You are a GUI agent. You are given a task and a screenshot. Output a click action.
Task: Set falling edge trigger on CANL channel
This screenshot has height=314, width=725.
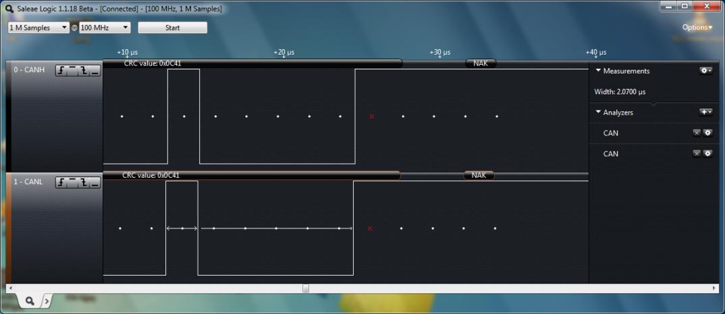tap(84, 183)
